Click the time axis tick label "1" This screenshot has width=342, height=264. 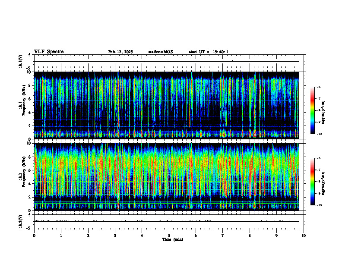pyautogui.click(x=61, y=236)
